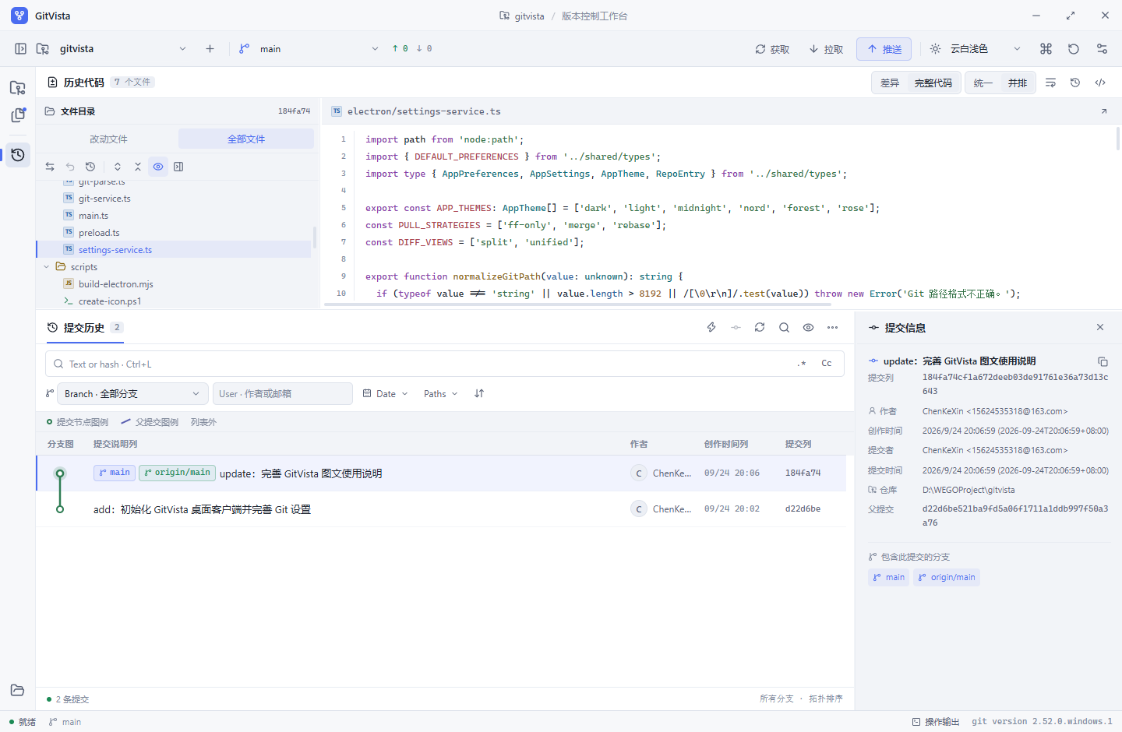Toggle the eye icon in file tree toolbar
This screenshot has width=1122, height=732.
tap(158, 167)
